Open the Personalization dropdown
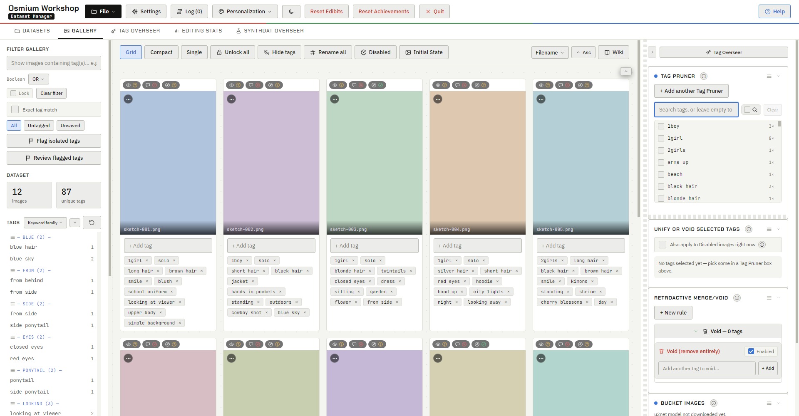799x416 pixels. pos(245,12)
